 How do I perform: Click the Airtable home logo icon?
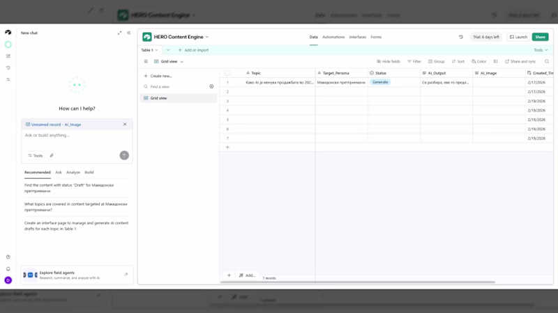tap(8, 32)
